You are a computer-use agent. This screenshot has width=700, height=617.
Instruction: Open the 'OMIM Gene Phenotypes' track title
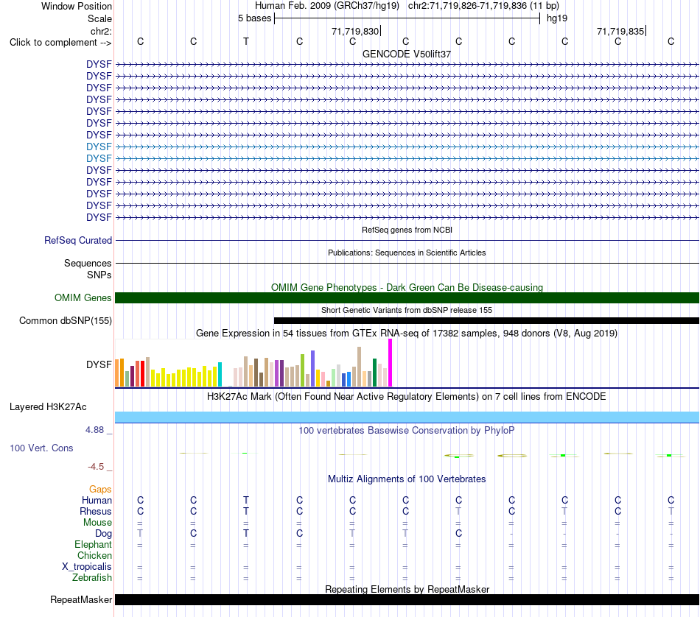pos(407,287)
